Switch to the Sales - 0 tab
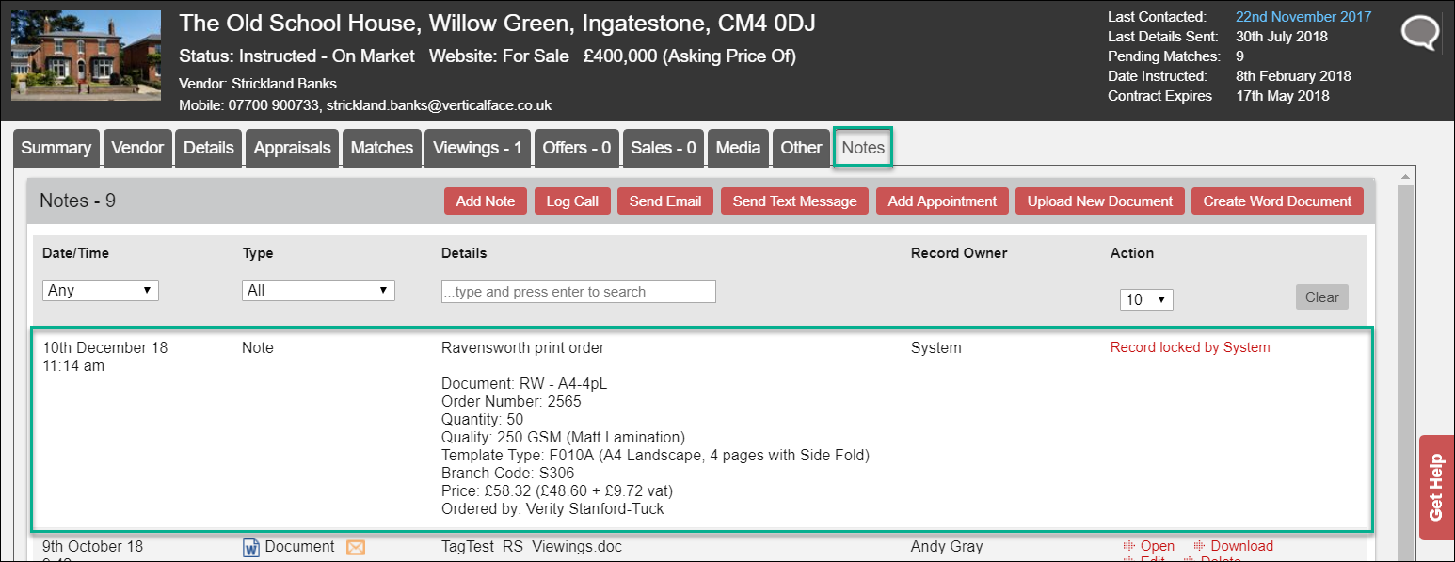This screenshot has width=1455, height=562. [x=664, y=148]
